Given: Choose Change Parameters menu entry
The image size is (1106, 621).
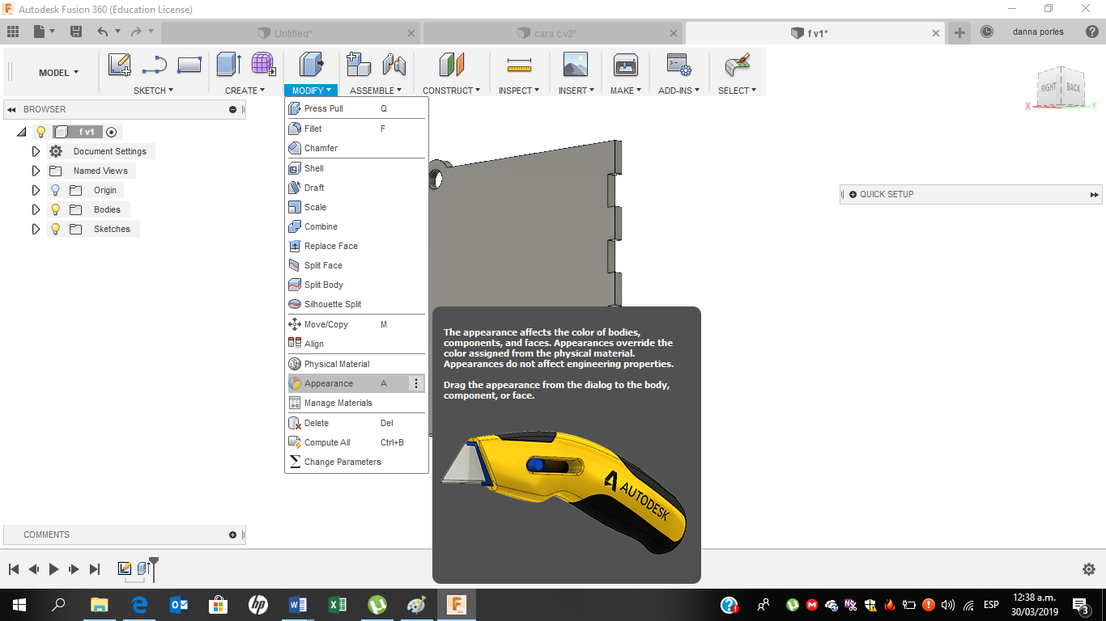Looking at the screenshot, I should [356, 462].
